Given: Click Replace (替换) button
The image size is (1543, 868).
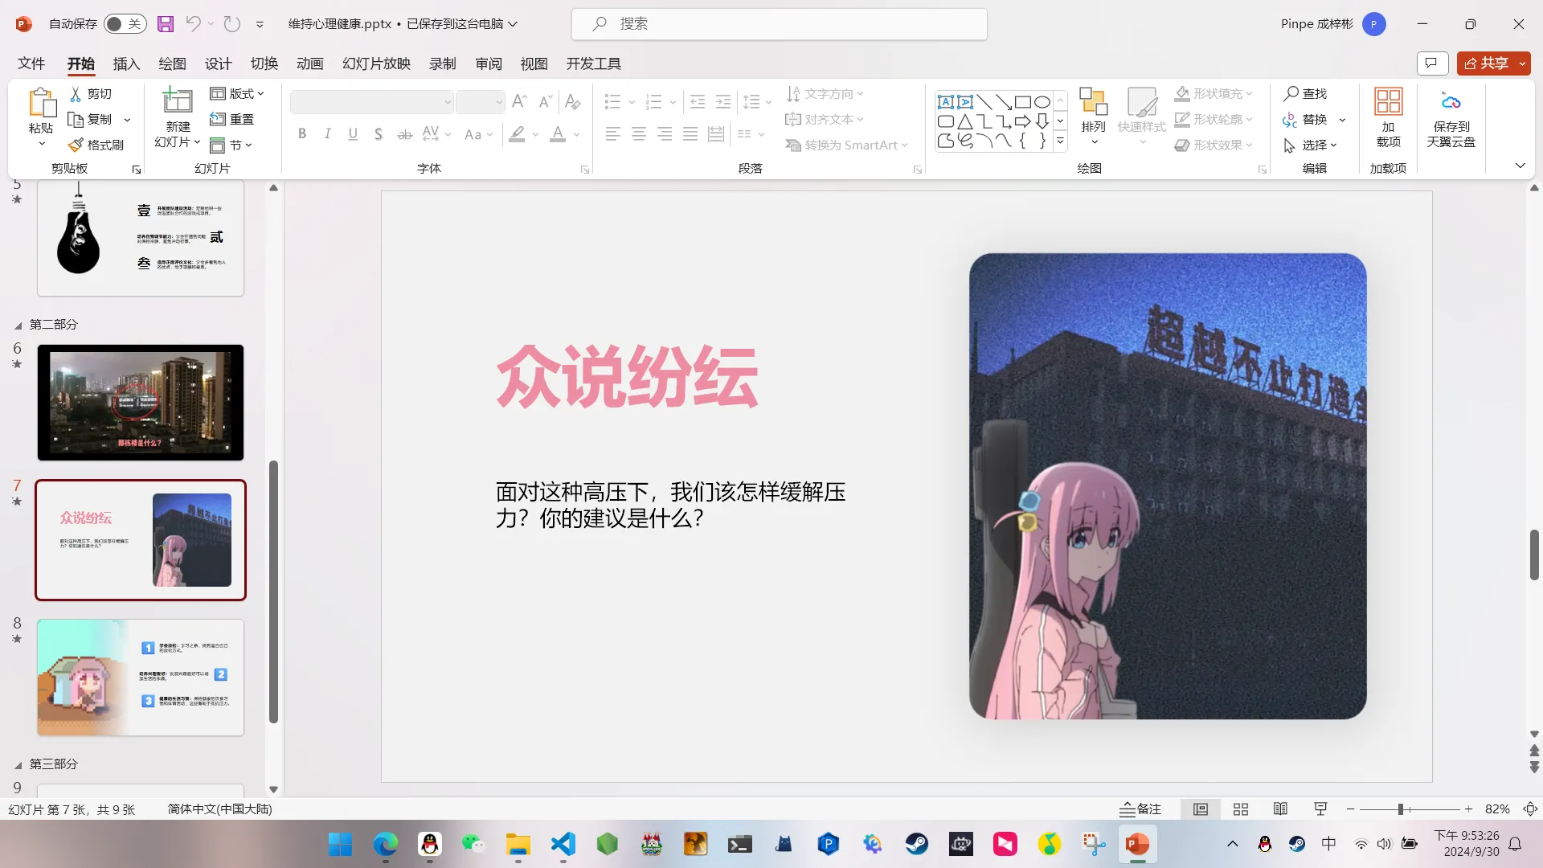Looking at the screenshot, I should pos(1305,119).
